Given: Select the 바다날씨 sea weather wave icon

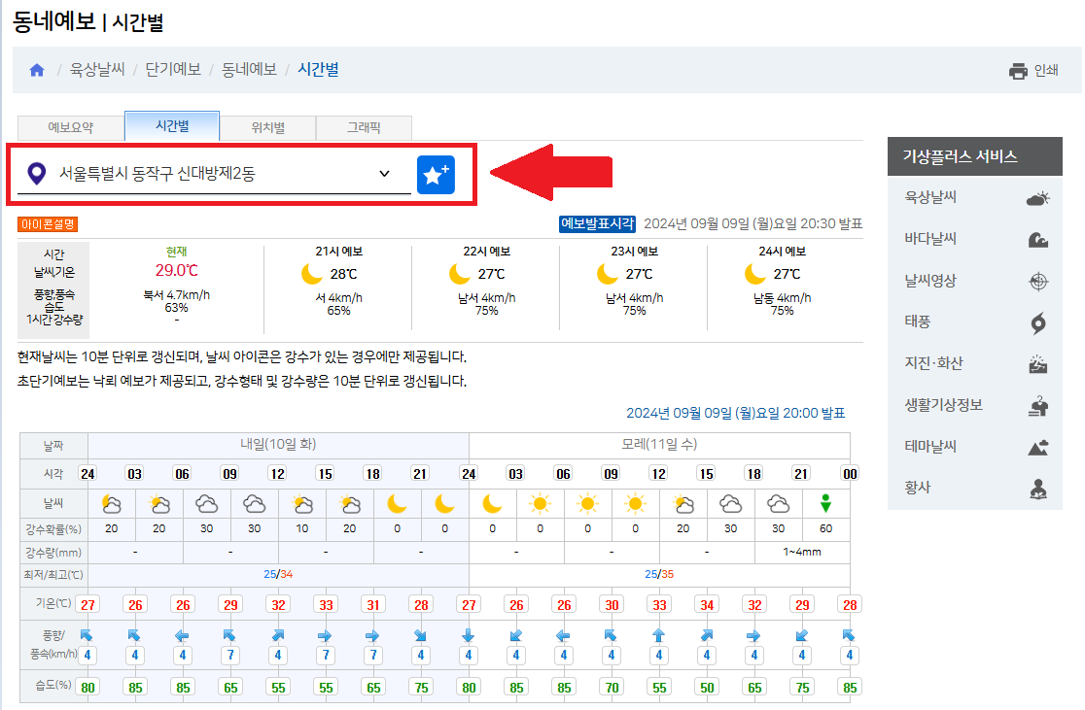Looking at the screenshot, I should coord(1037,238).
